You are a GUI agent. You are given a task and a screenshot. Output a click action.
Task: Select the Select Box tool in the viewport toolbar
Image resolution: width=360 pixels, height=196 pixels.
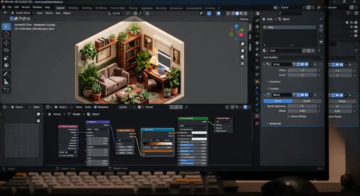[6, 27]
